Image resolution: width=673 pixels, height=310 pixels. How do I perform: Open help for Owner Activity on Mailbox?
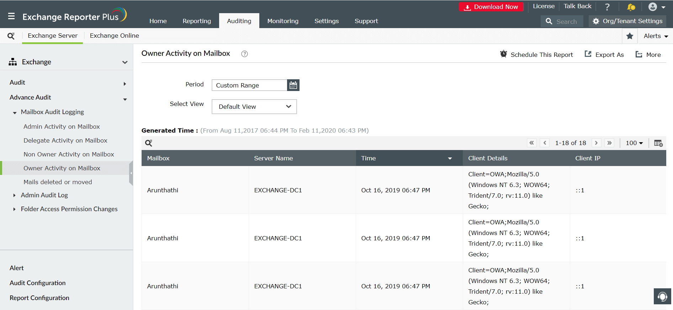(x=244, y=54)
